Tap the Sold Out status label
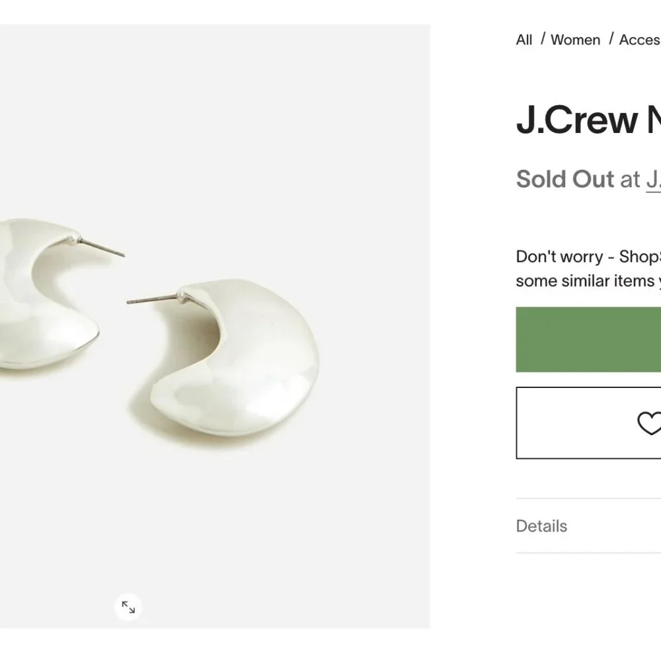 (x=564, y=178)
